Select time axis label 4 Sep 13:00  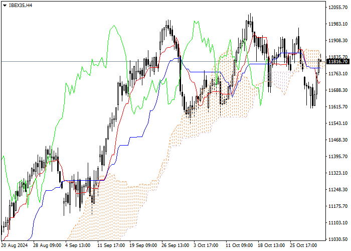click(x=78, y=245)
